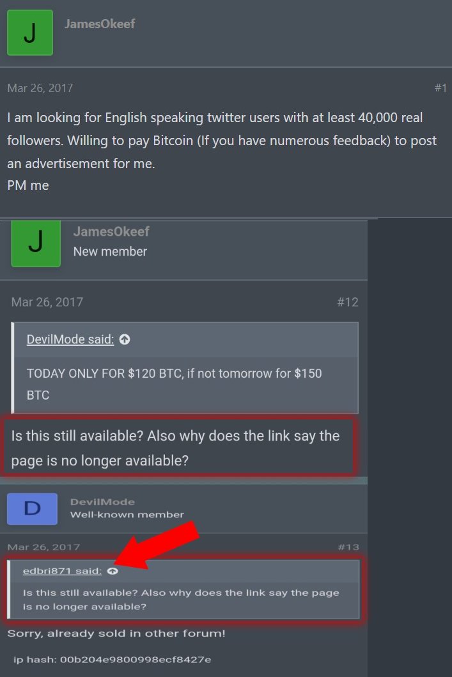The height and width of the screenshot is (677, 452).
Task: Click the Mar 26, 2017 date of post #1
Action: point(40,88)
